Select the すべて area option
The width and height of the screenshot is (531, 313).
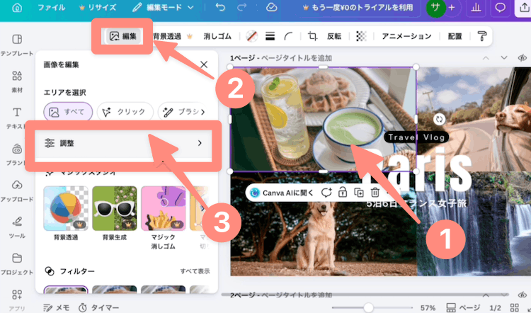click(x=68, y=112)
